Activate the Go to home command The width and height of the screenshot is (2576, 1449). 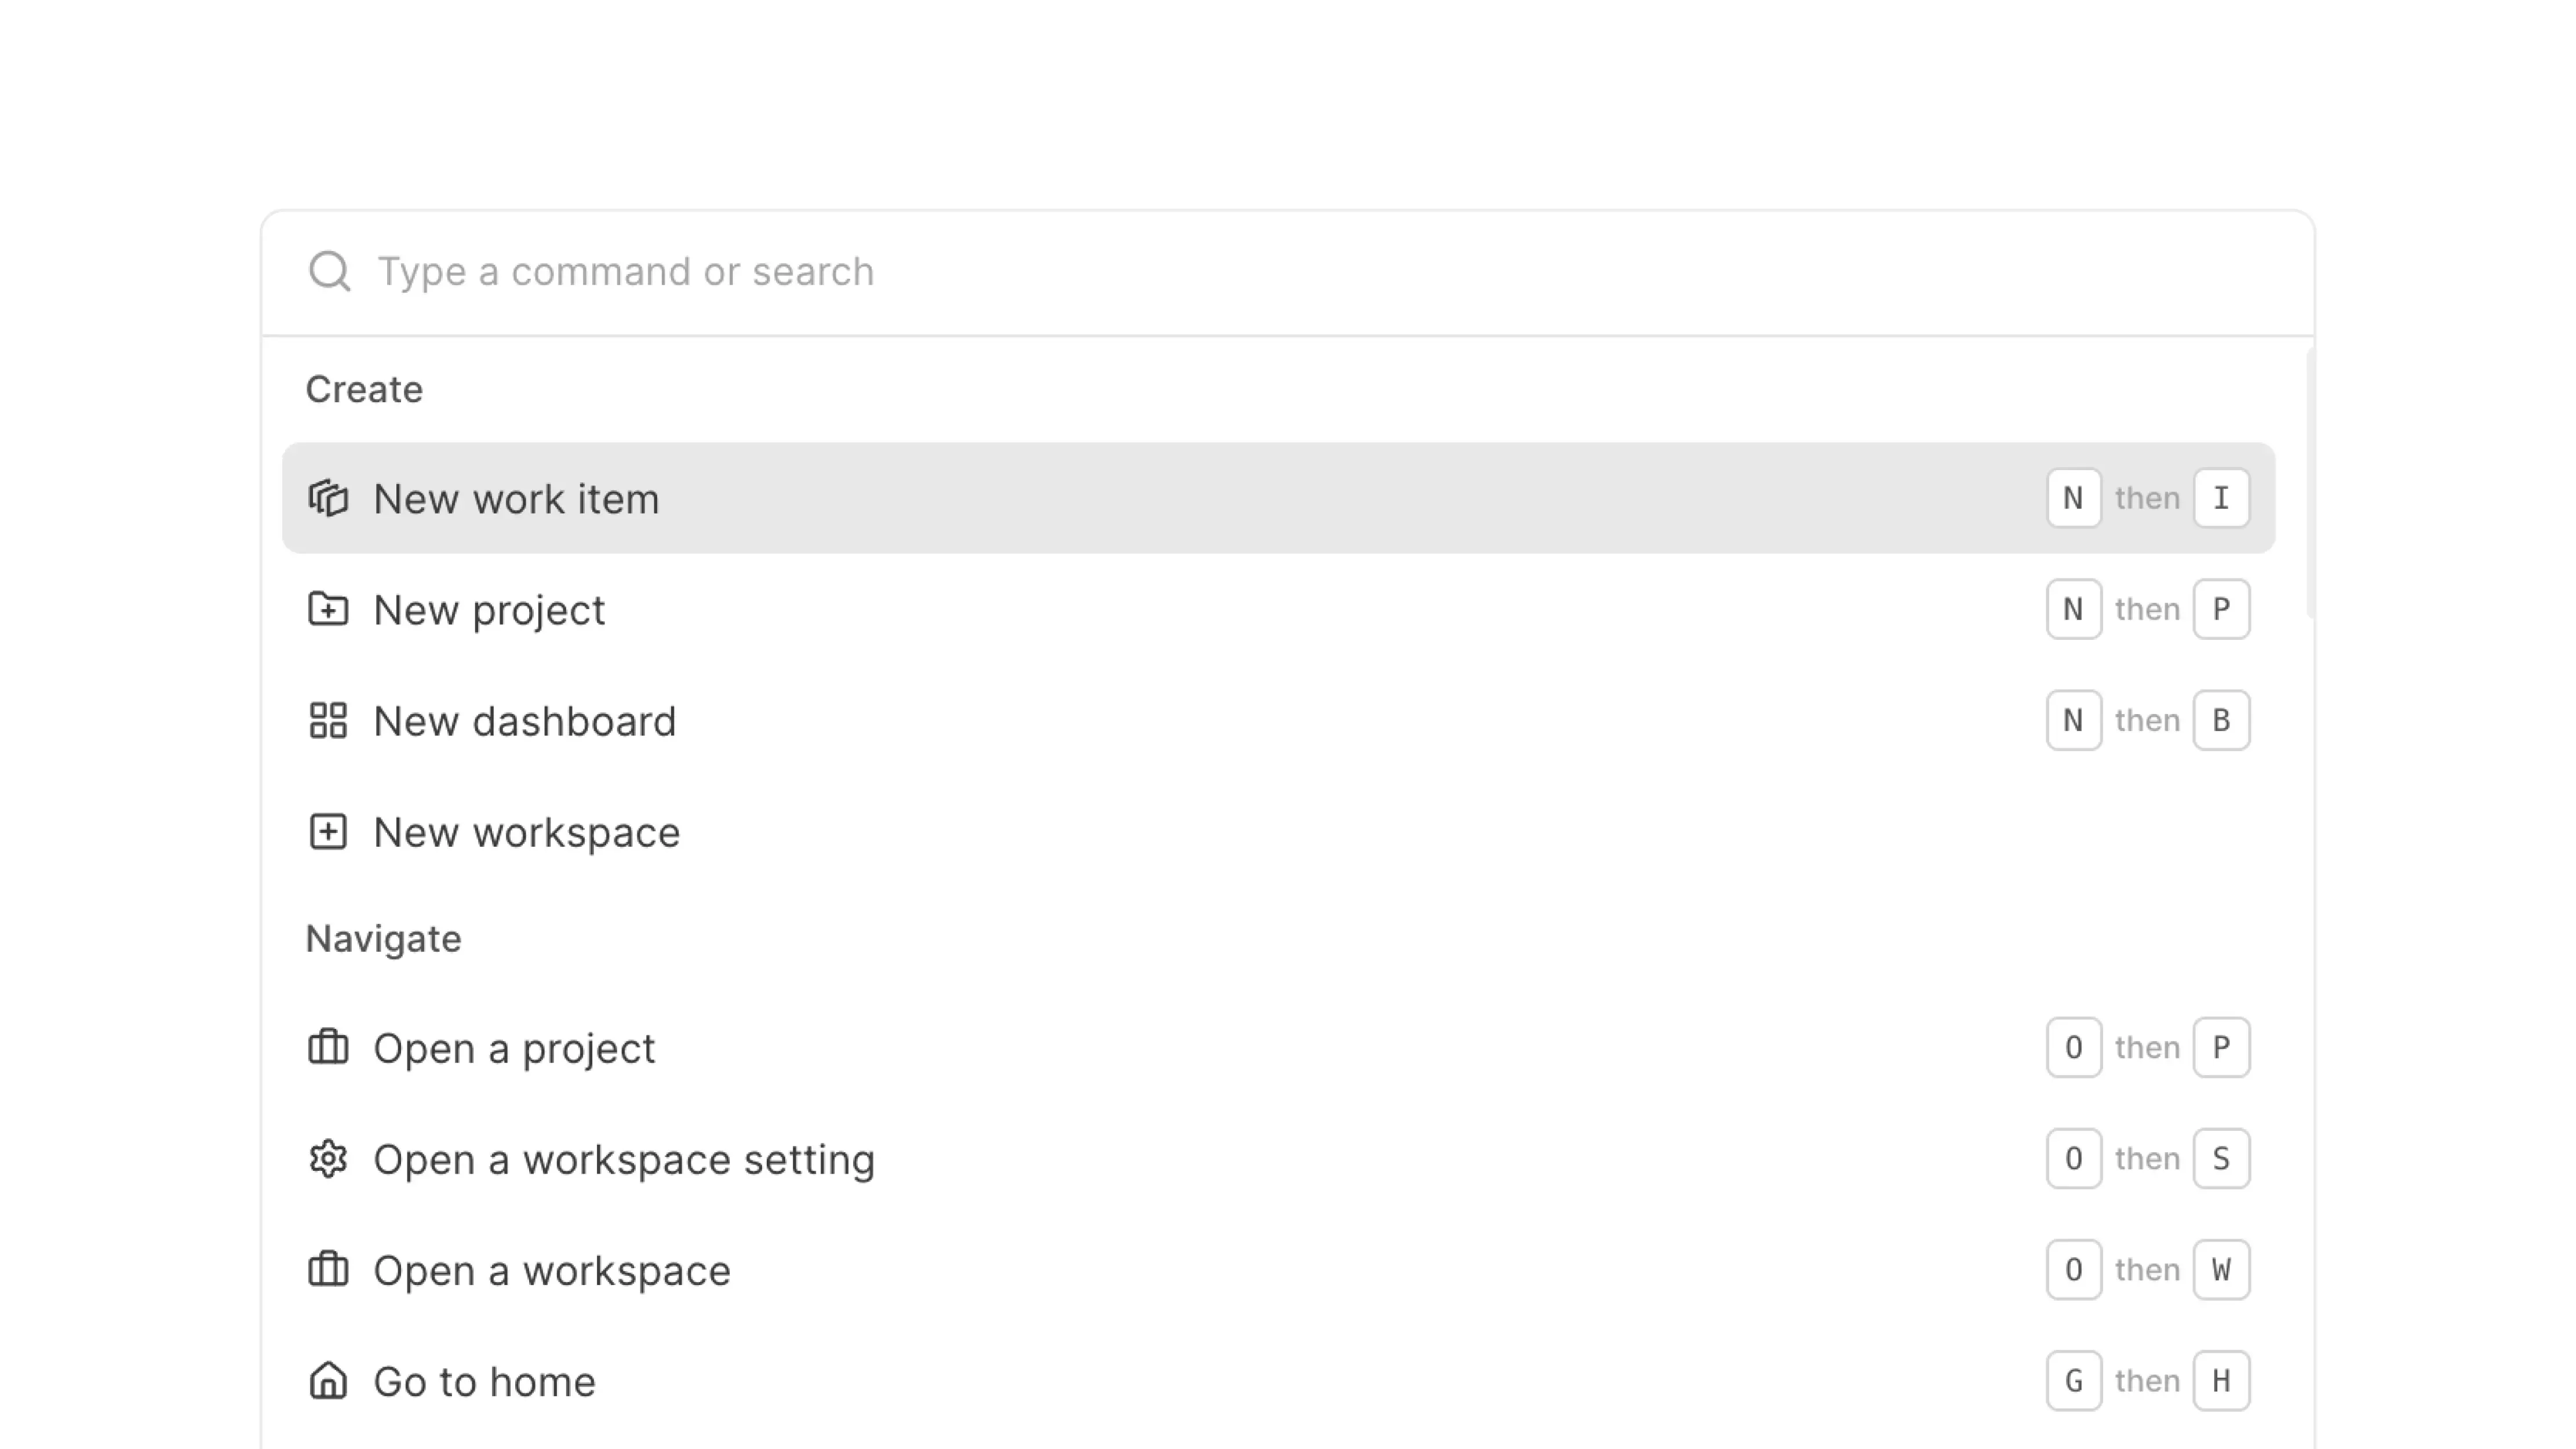[483, 1380]
